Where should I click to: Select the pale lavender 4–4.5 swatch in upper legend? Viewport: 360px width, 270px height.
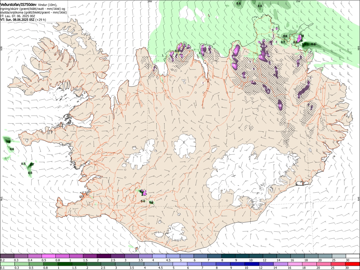click(159, 256)
